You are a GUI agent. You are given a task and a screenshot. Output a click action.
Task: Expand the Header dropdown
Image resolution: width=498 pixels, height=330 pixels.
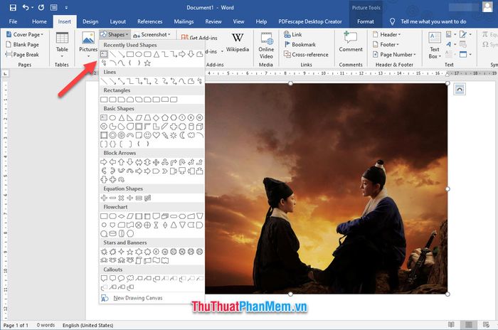386,34
